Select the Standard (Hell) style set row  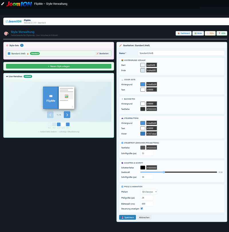point(59,54)
